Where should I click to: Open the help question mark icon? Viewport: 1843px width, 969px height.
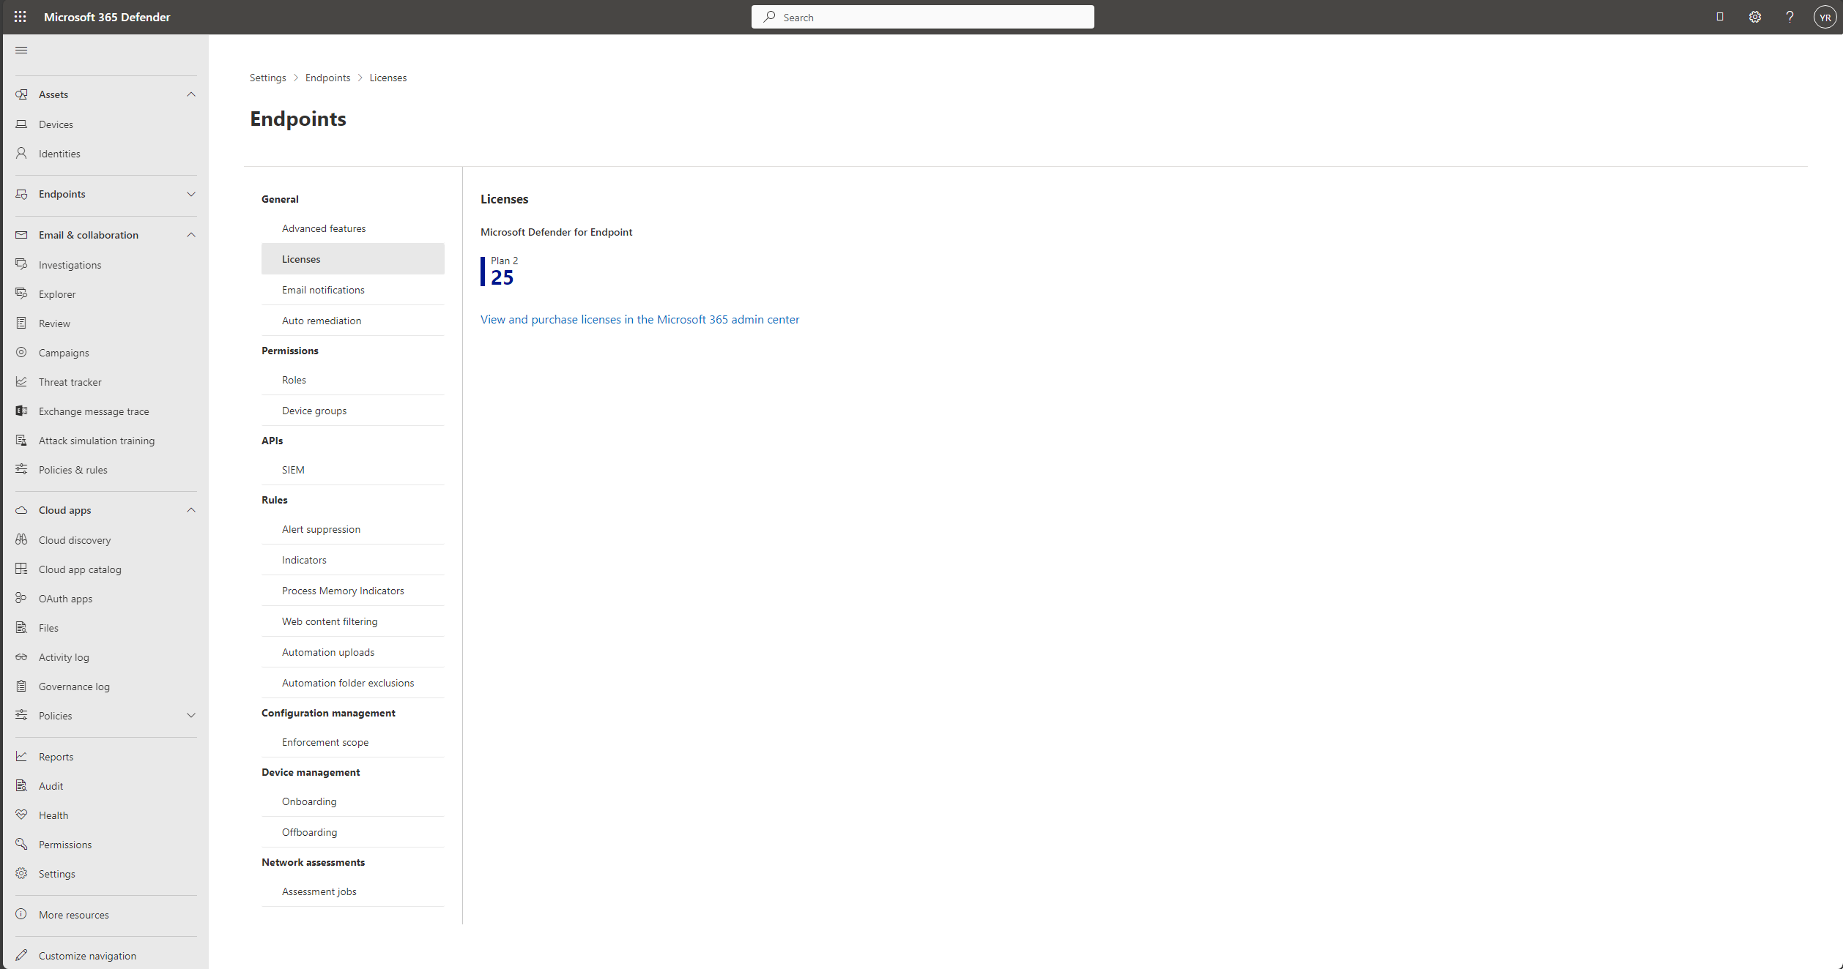click(1790, 17)
